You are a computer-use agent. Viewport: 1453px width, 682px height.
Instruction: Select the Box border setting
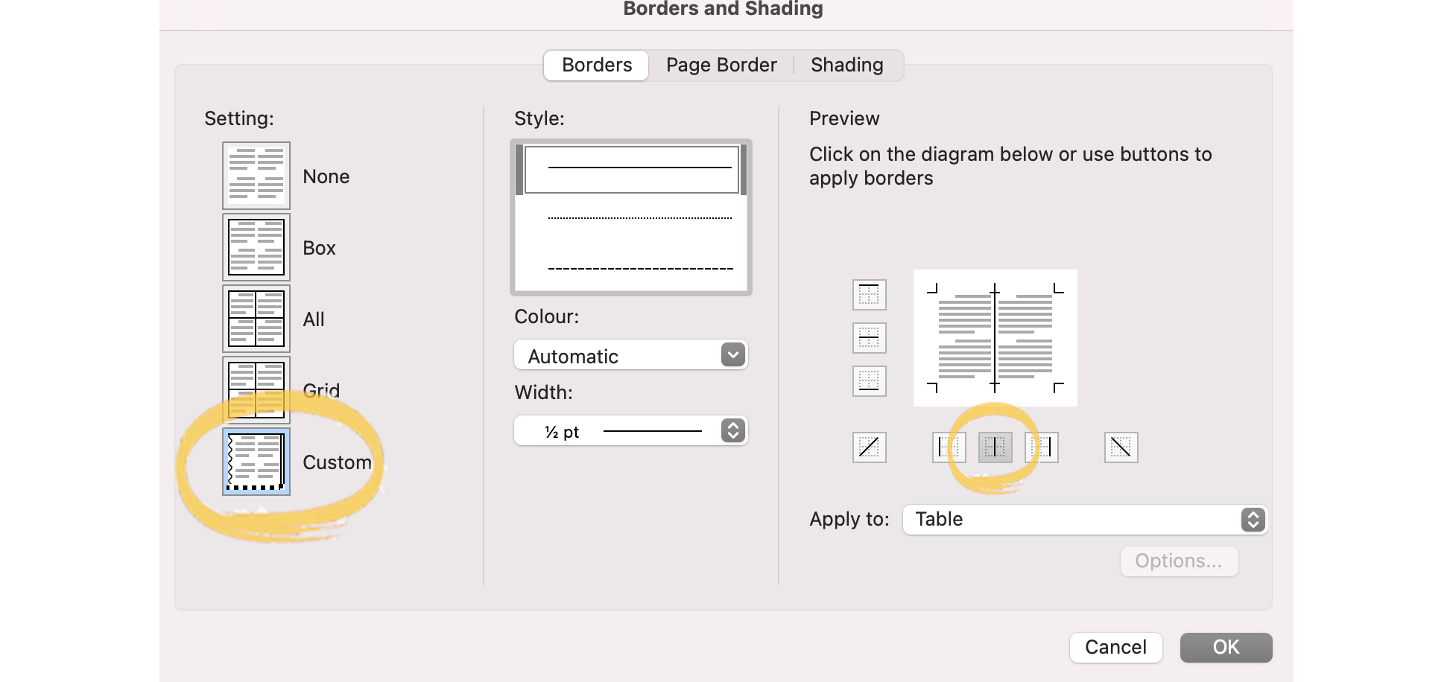[256, 247]
